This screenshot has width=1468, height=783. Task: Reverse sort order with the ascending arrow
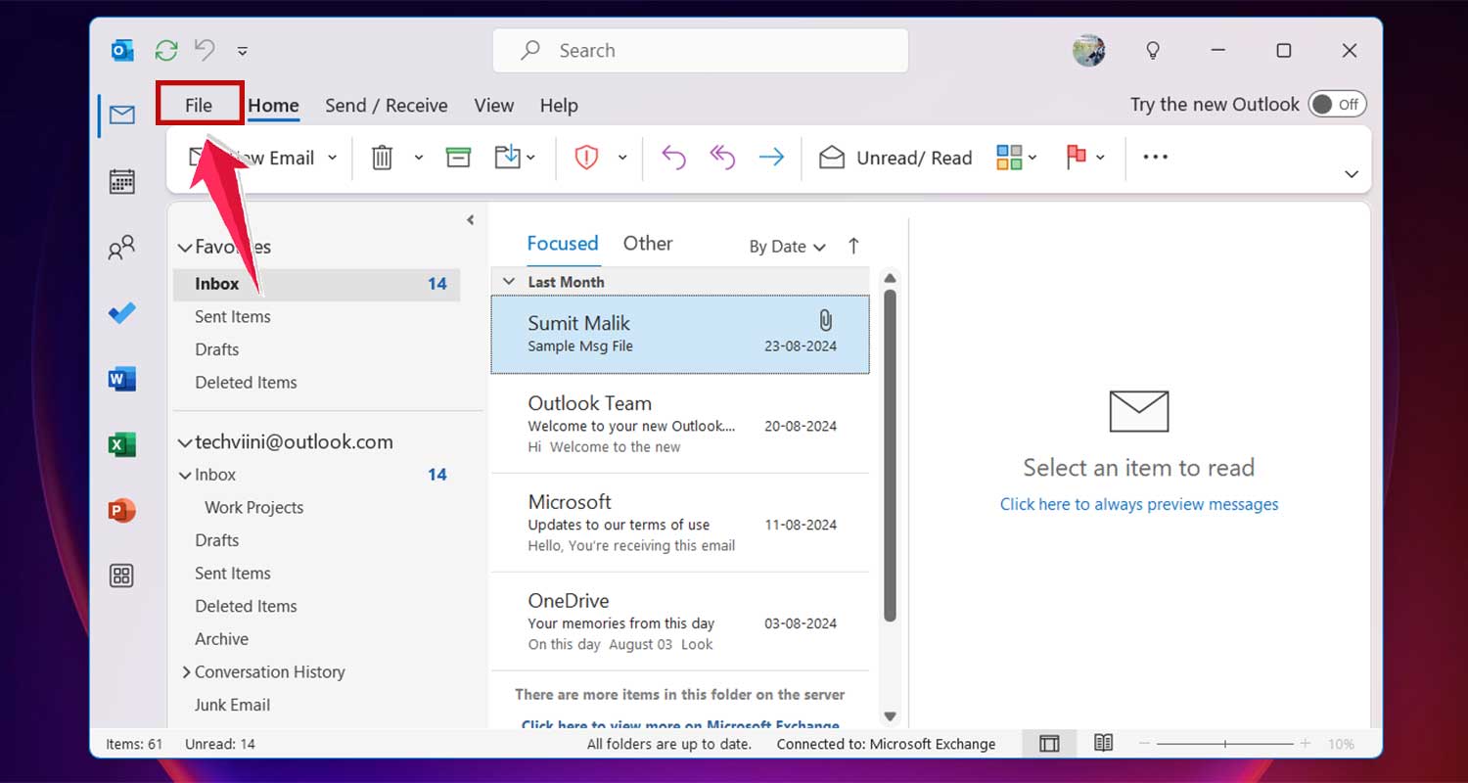click(853, 246)
